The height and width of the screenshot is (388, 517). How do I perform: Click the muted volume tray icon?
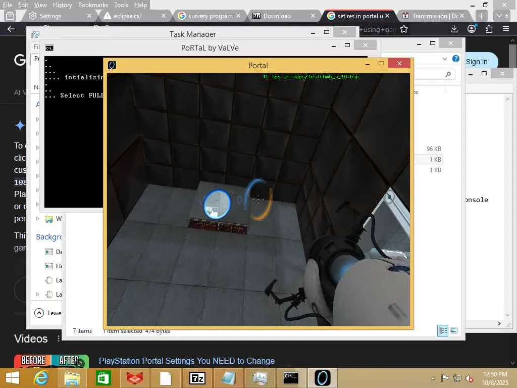click(470, 378)
